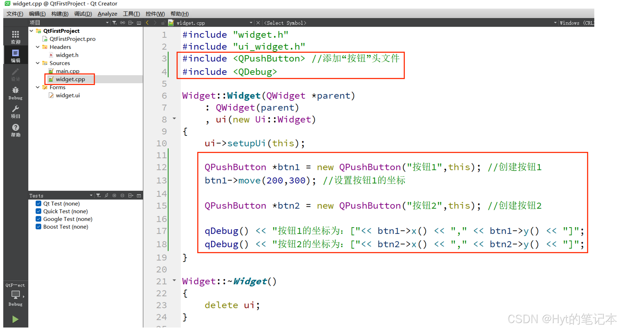Disable the Boost Test checkbox
Image resolution: width=618 pixels, height=329 pixels.
click(x=39, y=227)
